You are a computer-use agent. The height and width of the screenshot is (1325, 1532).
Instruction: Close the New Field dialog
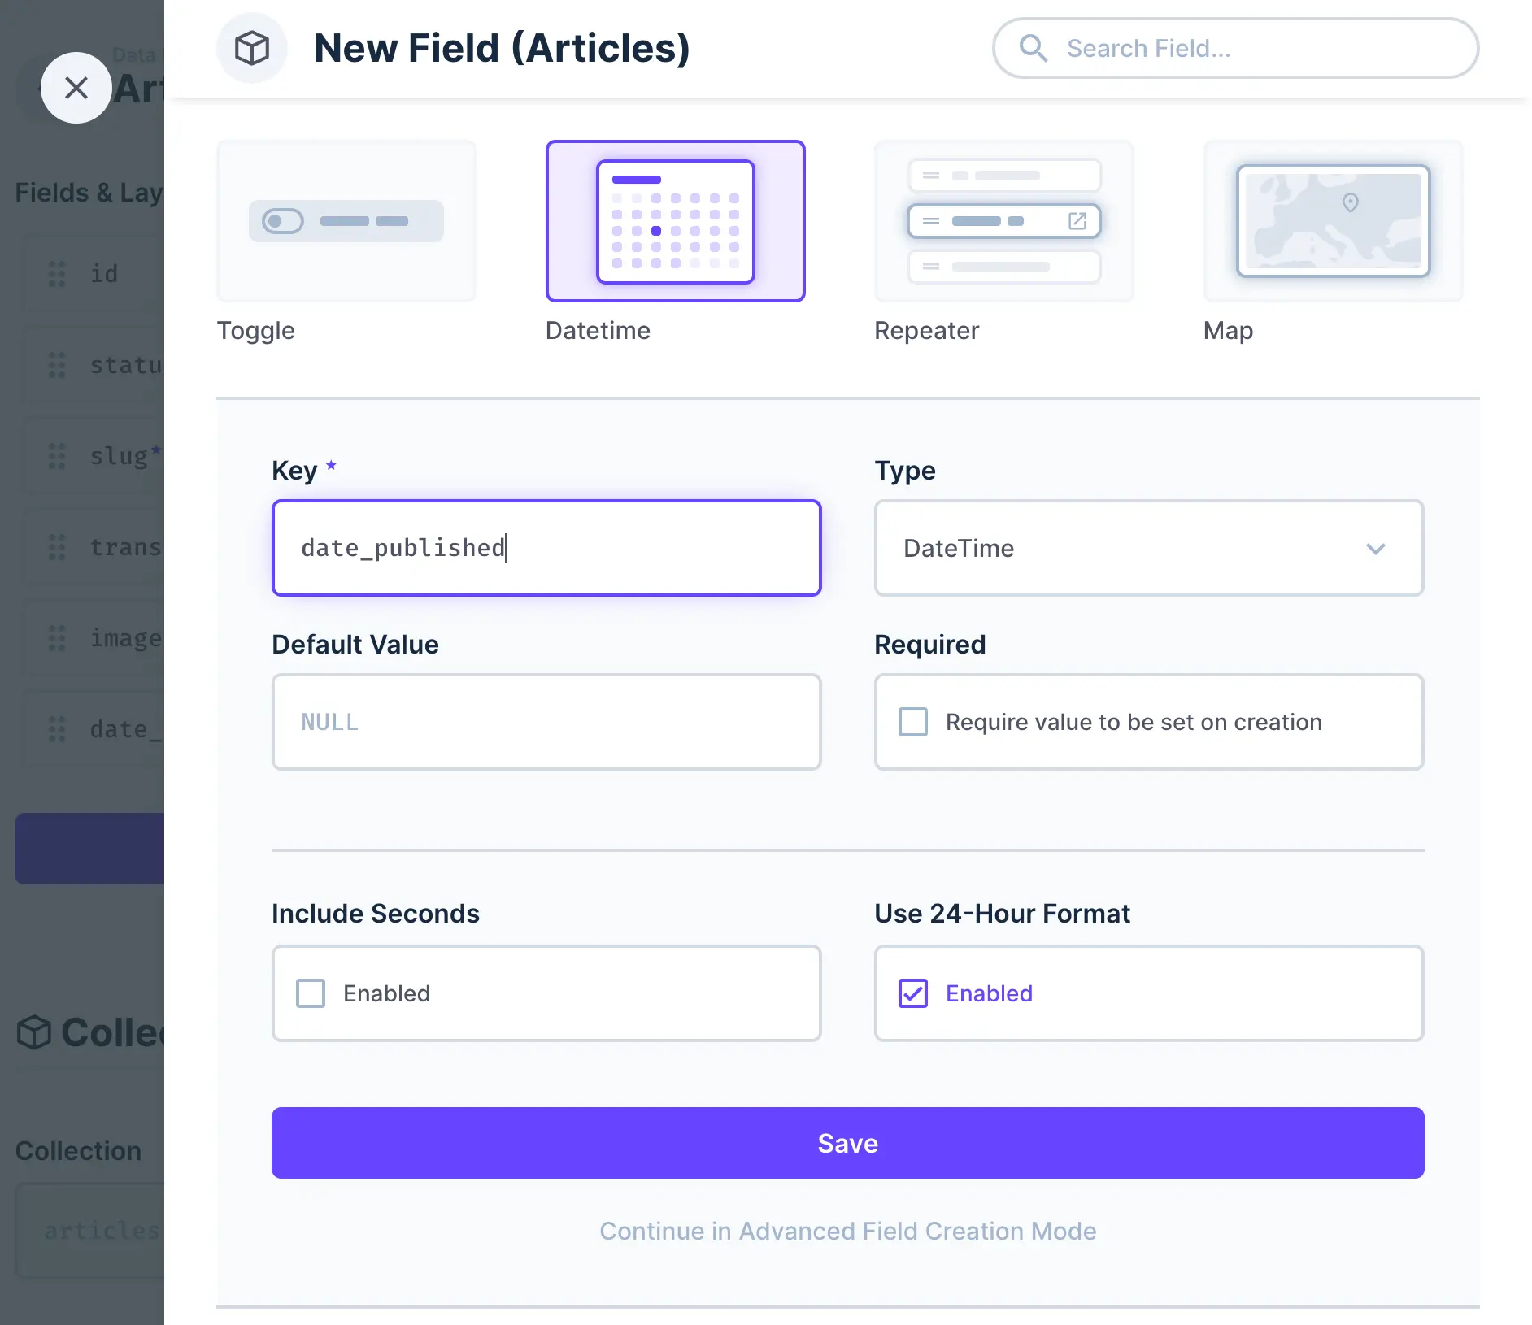(76, 87)
